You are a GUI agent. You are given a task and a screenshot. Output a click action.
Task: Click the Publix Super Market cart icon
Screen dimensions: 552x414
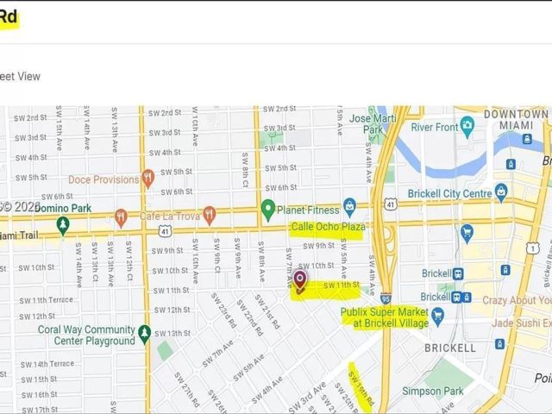(437, 317)
